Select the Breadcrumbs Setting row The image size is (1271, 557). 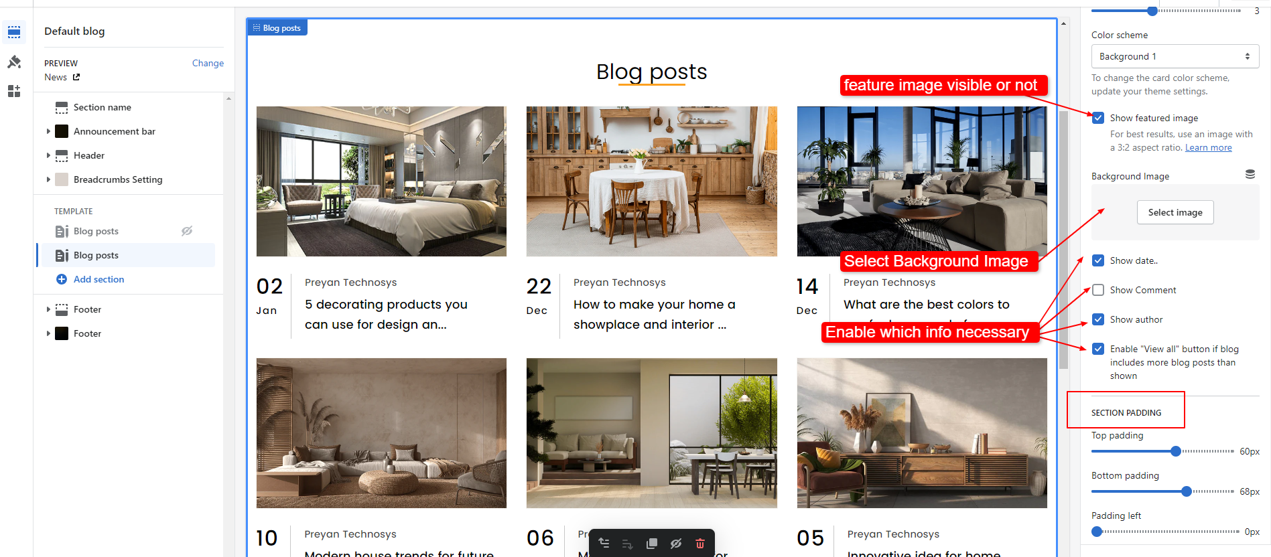click(x=129, y=179)
